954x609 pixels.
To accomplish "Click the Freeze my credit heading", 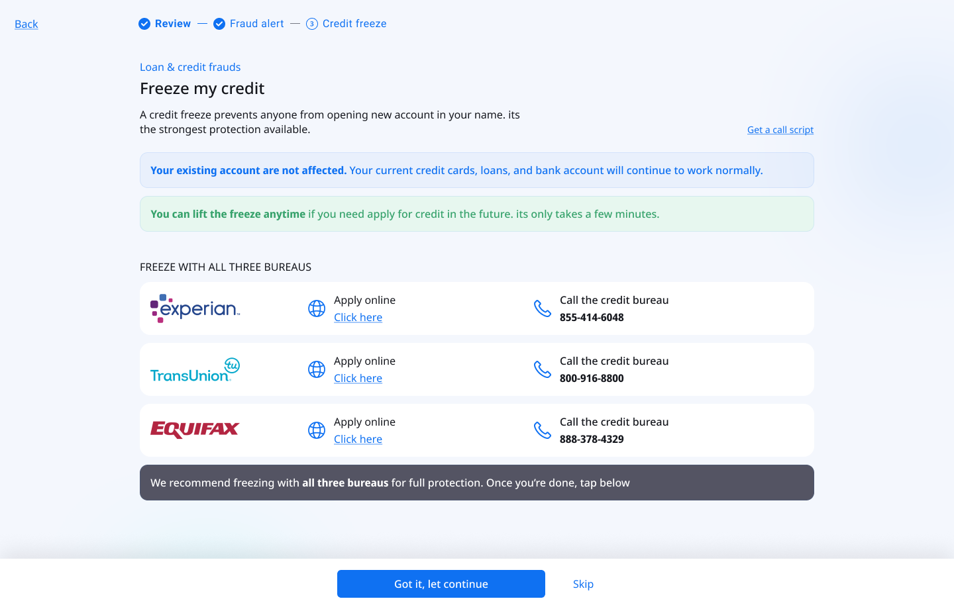I will 202,88.
